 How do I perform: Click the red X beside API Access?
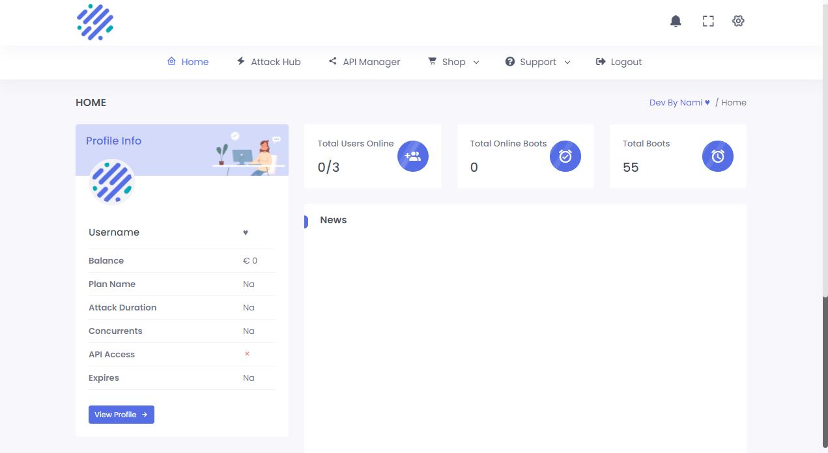pyautogui.click(x=247, y=354)
